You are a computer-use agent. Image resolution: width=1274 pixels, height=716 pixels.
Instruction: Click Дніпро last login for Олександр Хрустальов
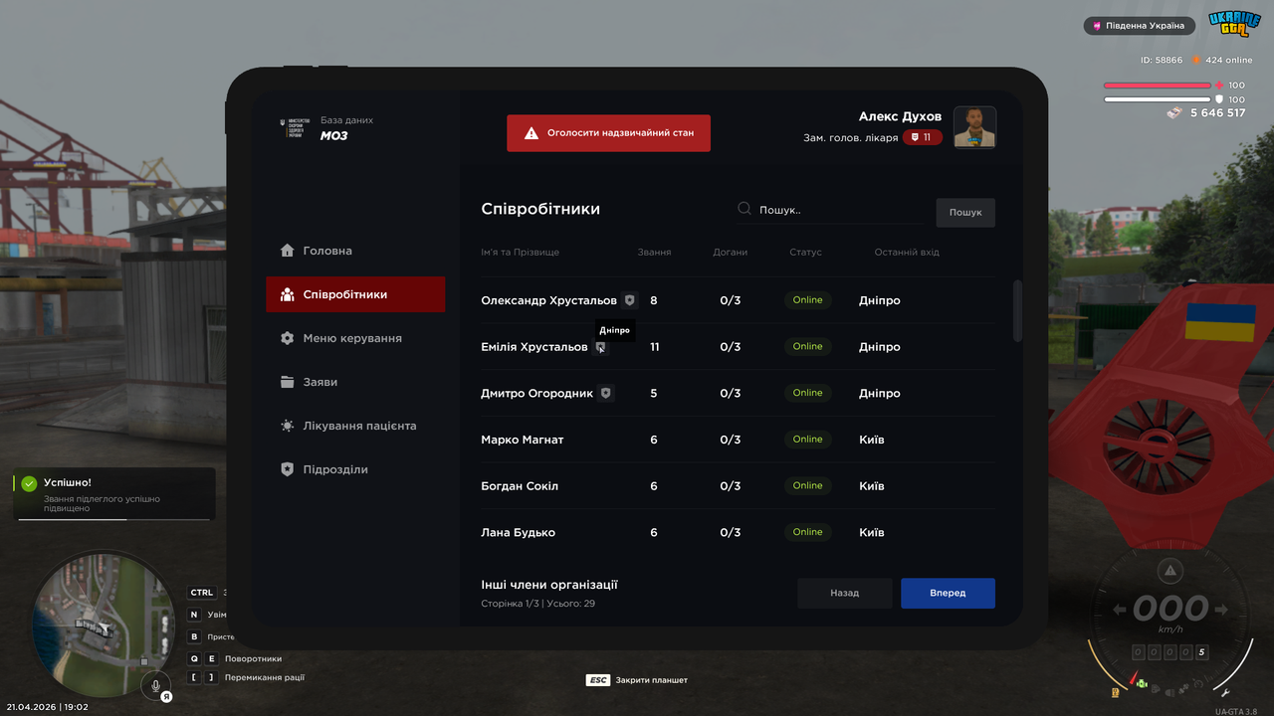880,300
